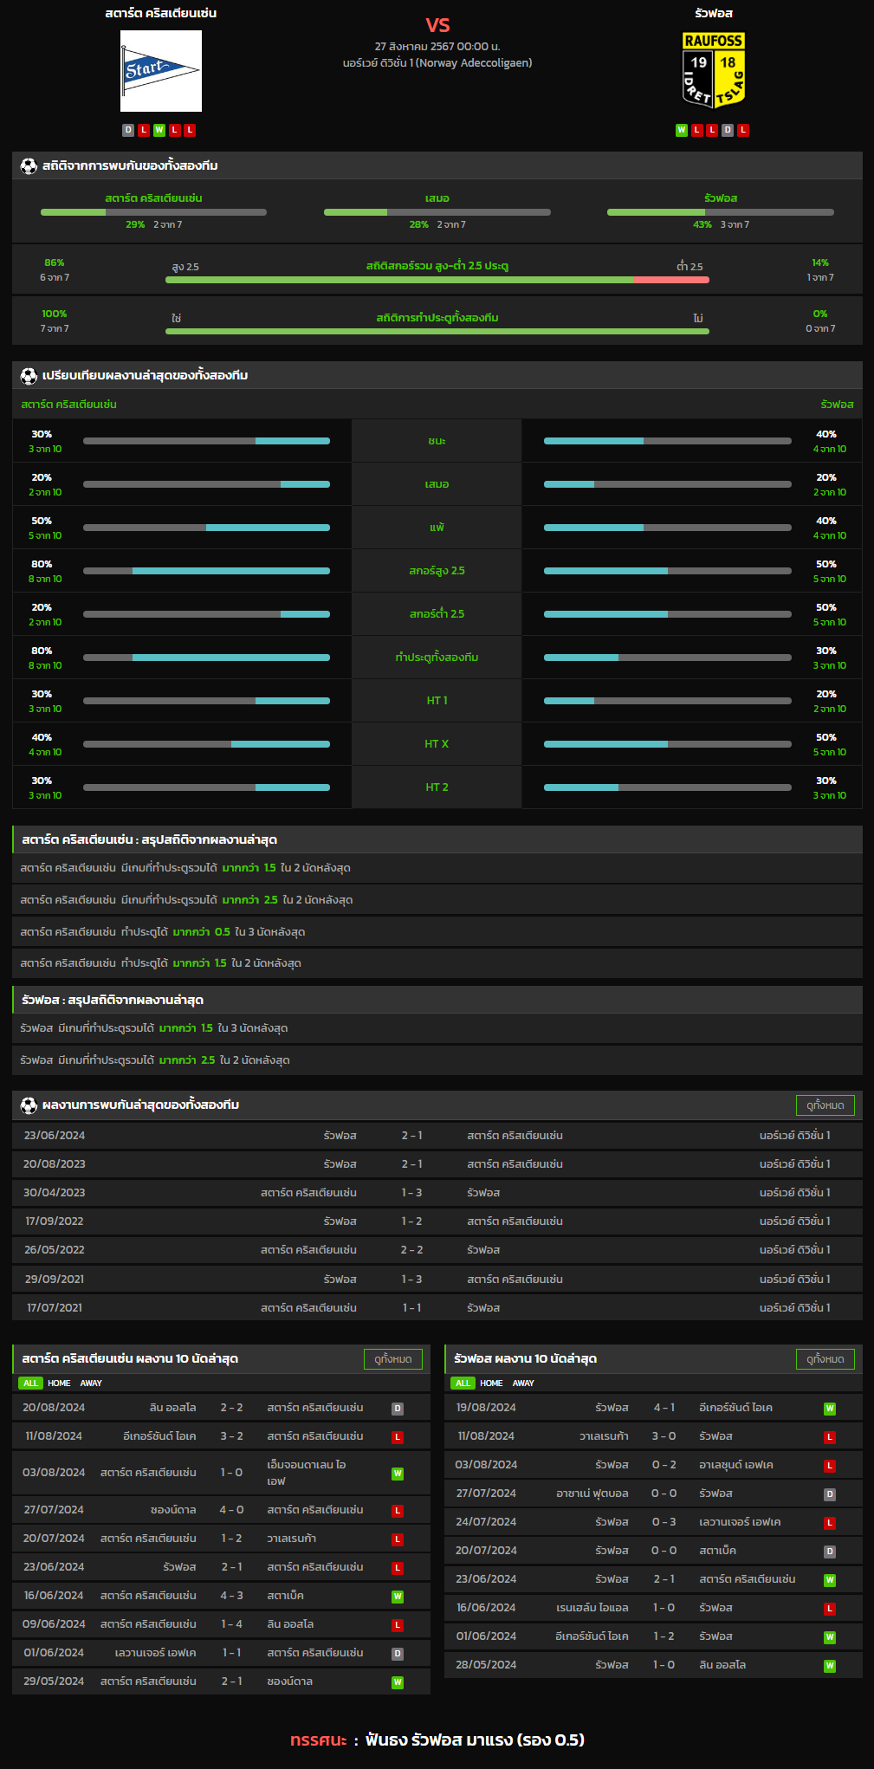Click the W badge in the 16/06/2024 Start row
This screenshot has width=874, height=1769.
pos(398,1597)
